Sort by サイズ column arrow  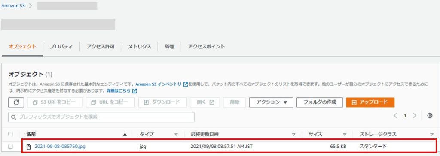(345, 135)
